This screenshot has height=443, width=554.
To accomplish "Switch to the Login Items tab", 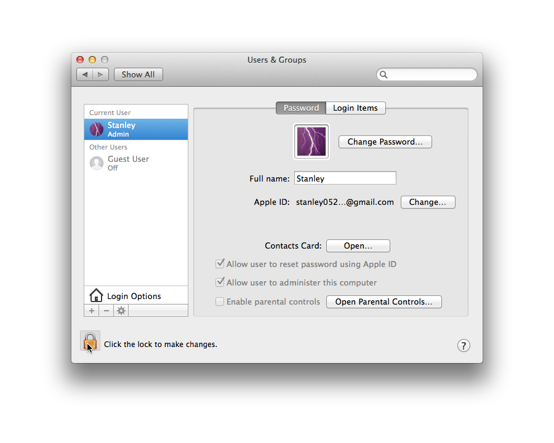I will click(355, 108).
